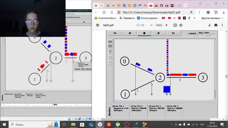Image resolution: width=228 pixels, height=128 pixels.
Task: Open PDF viewer more actions menu
Action: [x=222, y=25]
